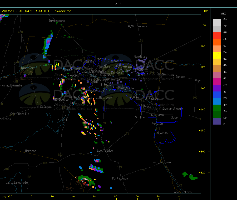Click the Paso_Barroso location label

(x=161, y=162)
